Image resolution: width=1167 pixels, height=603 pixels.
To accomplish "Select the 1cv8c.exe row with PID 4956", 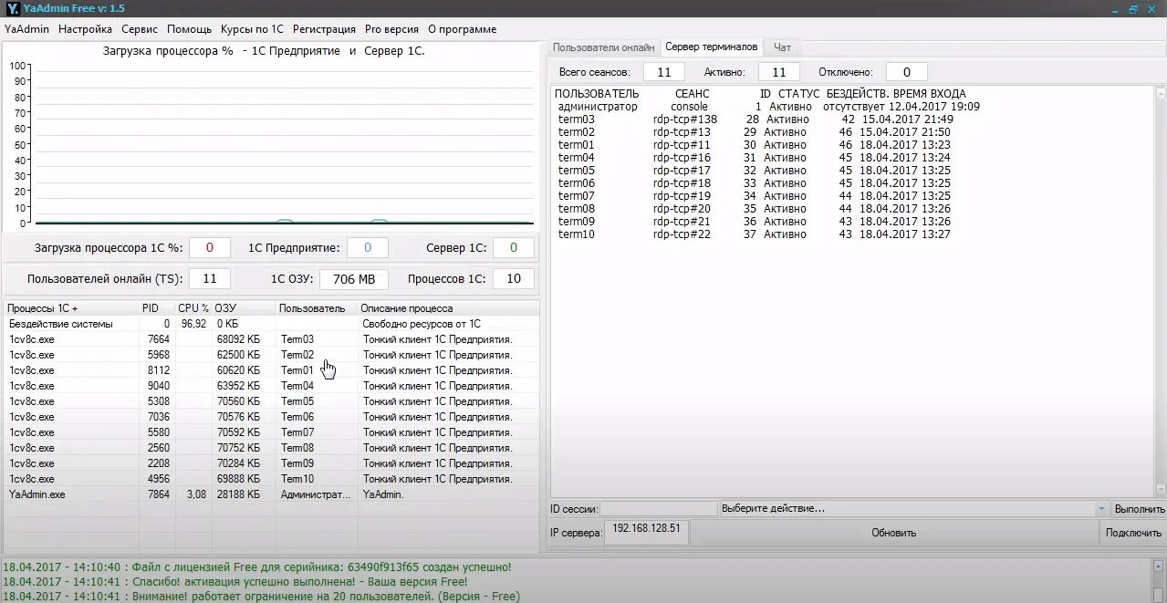I will pyautogui.click(x=272, y=479).
